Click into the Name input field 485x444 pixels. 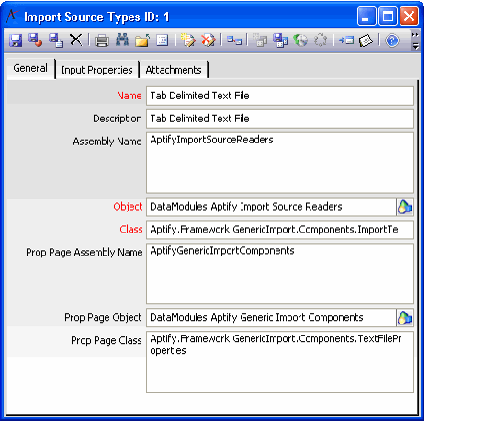pyautogui.click(x=280, y=96)
